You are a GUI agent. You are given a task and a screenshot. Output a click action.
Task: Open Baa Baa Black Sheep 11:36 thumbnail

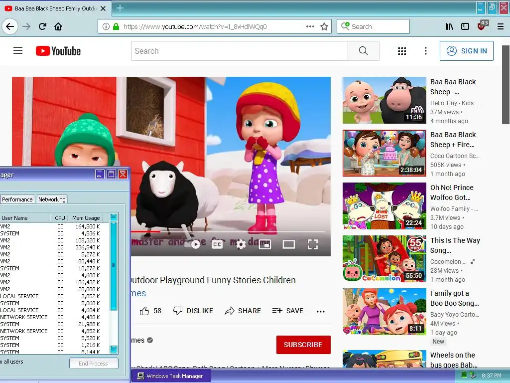pos(384,100)
